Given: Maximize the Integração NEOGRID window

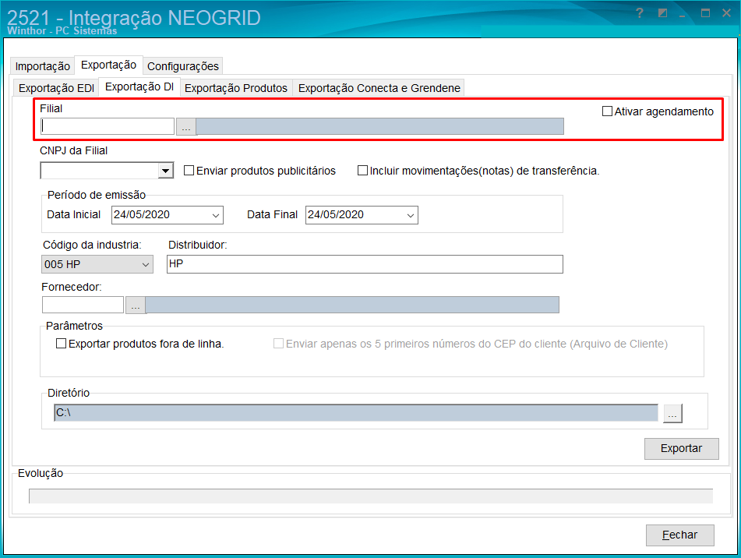Looking at the screenshot, I should (x=706, y=13).
